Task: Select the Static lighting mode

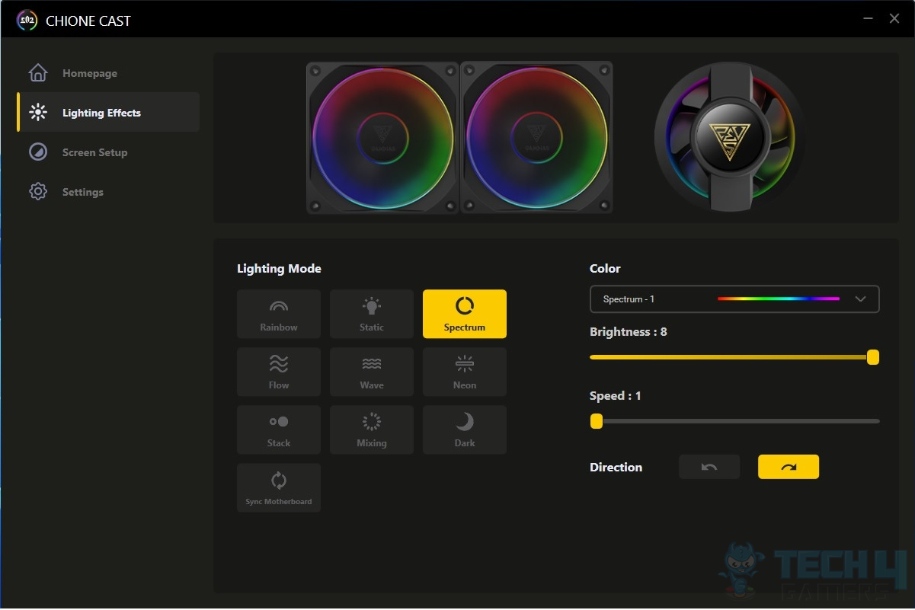Action: click(372, 314)
